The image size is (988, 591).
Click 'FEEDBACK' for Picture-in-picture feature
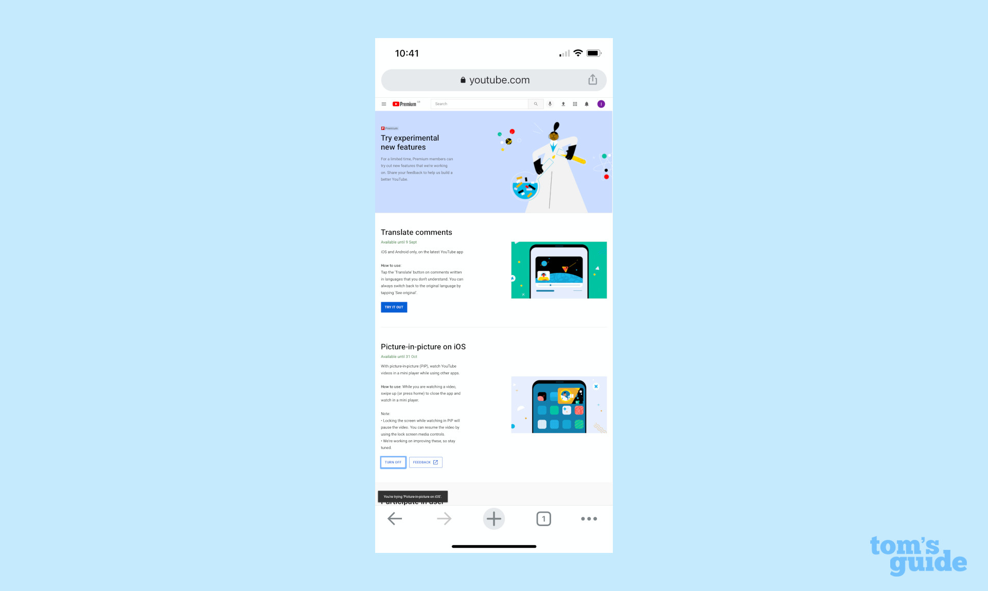[424, 462]
